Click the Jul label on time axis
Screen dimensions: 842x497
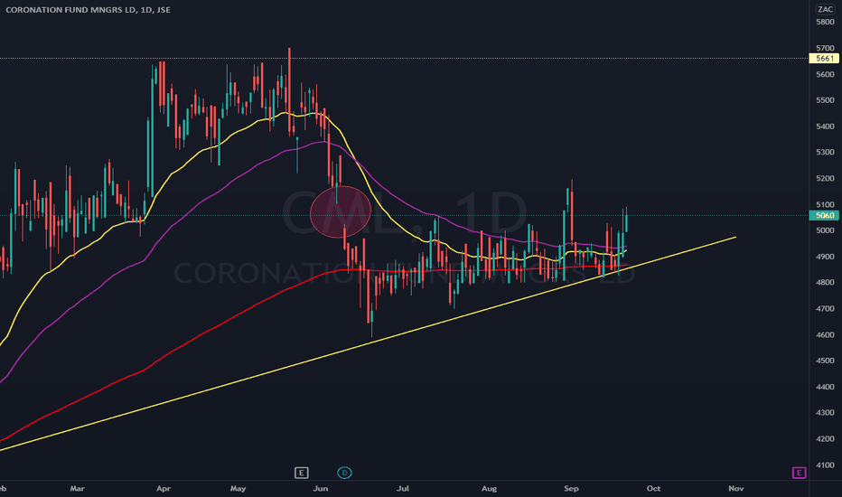[403, 488]
